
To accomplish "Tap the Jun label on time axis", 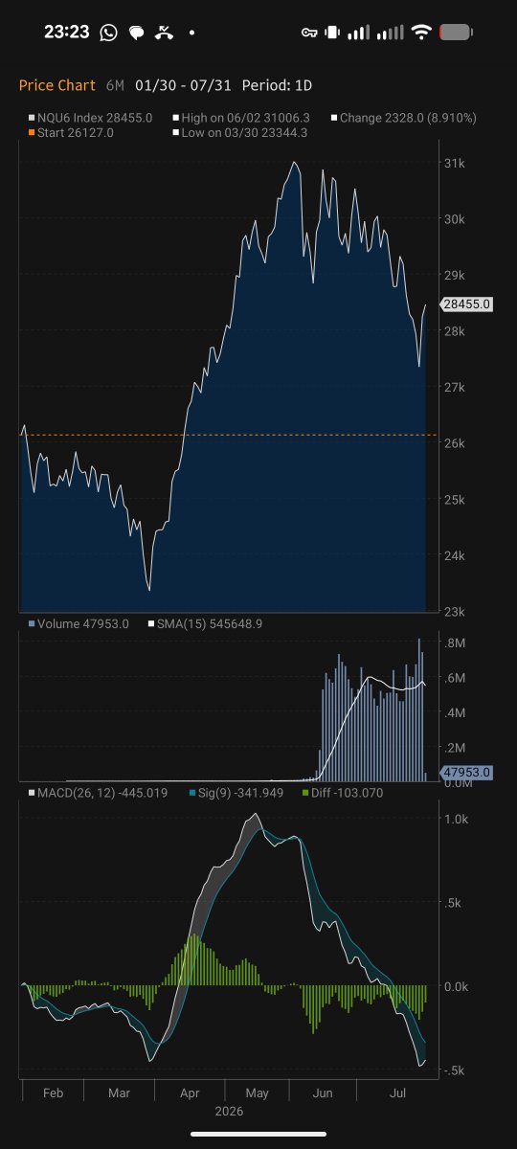I will 324,1093.
